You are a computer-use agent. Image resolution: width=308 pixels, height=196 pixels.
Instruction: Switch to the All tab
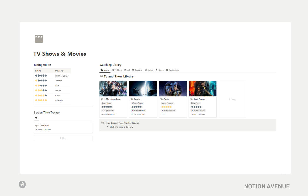[x=127, y=70]
